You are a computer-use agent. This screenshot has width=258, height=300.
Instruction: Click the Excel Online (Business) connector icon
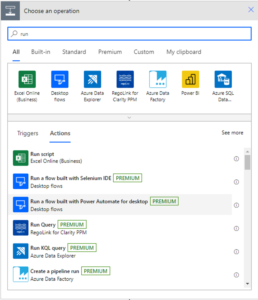tap(27, 79)
